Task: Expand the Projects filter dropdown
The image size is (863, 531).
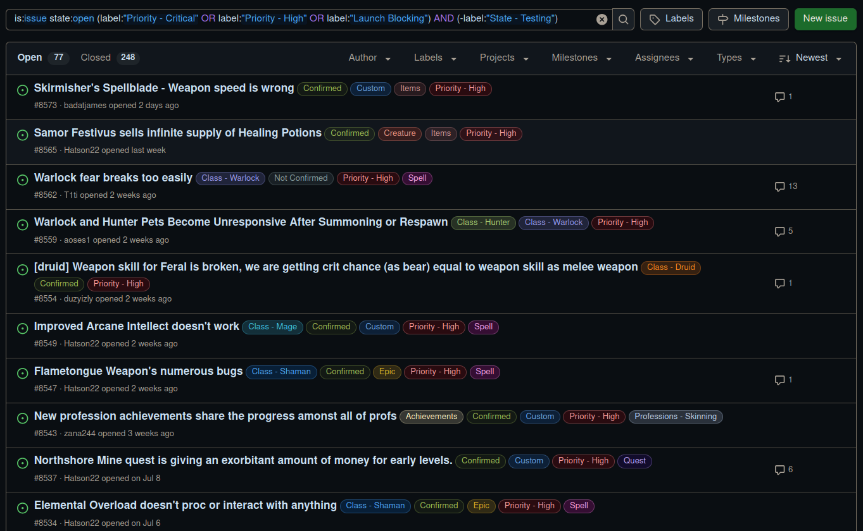Action: click(x=505, y=58)
